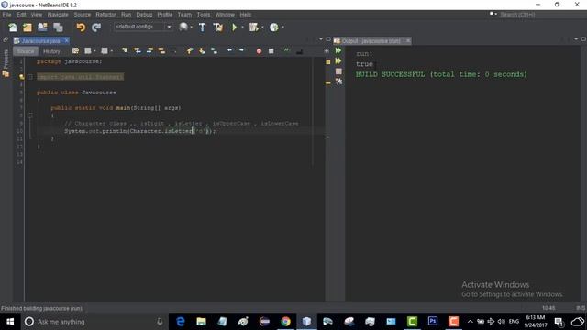
Task: Toggle Highlight Search editor icon
Action: tap(161, 51)
